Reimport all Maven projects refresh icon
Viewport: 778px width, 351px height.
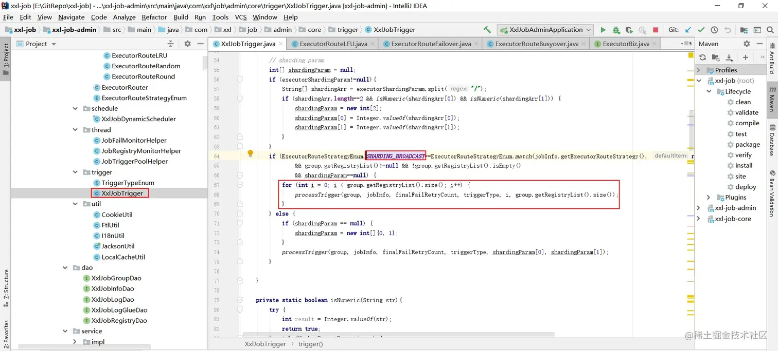pyautogui.click(x=702, y=57)
